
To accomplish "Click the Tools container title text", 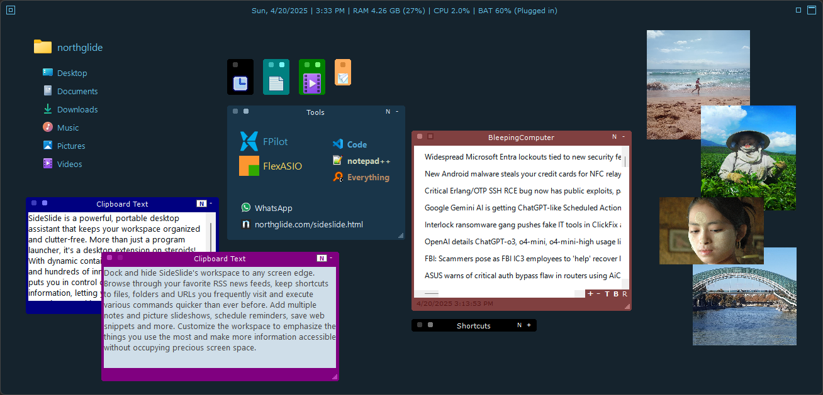I will [x=315, y=112].
